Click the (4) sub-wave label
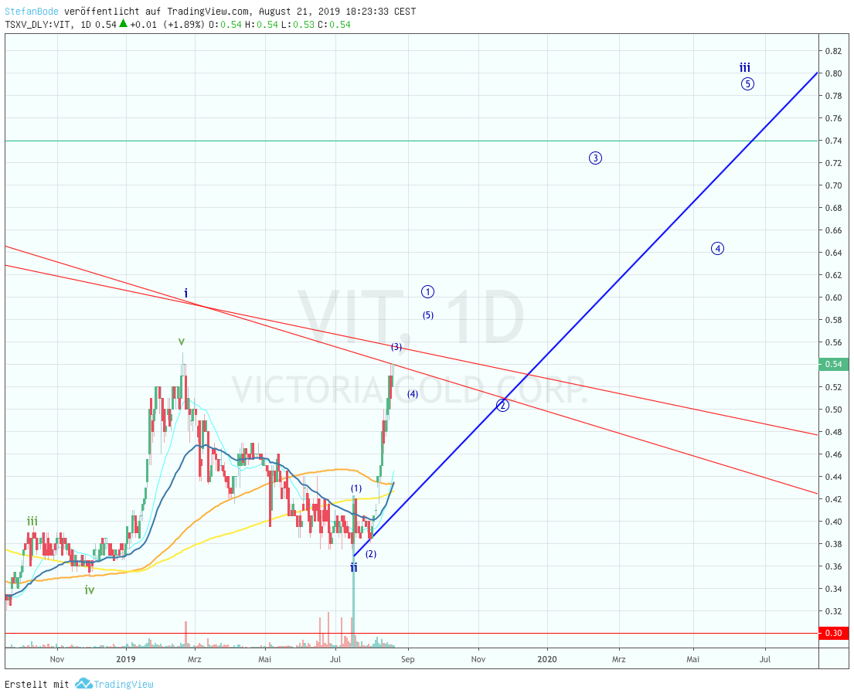The image size is (854, 697). point(413,394)
